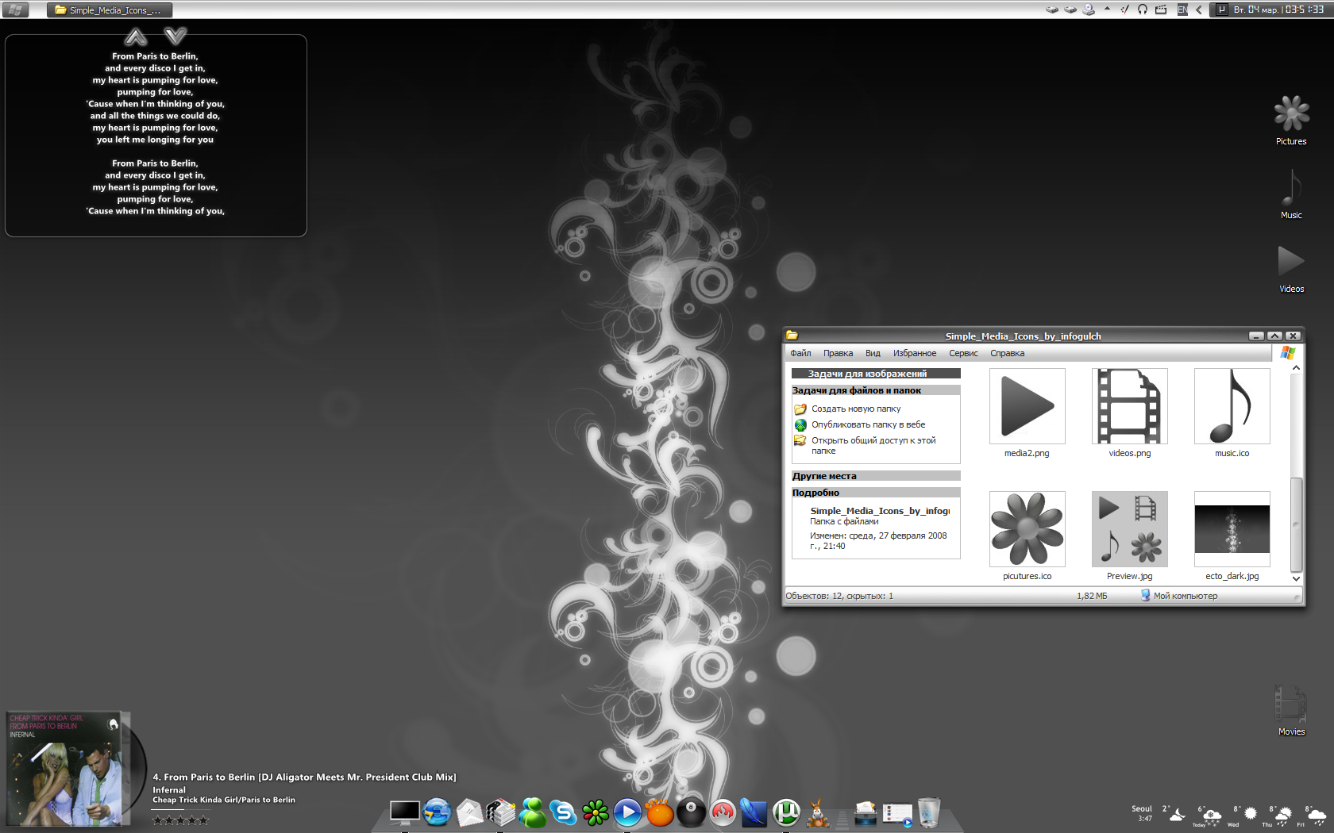
Task: Click the album cover art thumbnail
Action: click(65, 770)
